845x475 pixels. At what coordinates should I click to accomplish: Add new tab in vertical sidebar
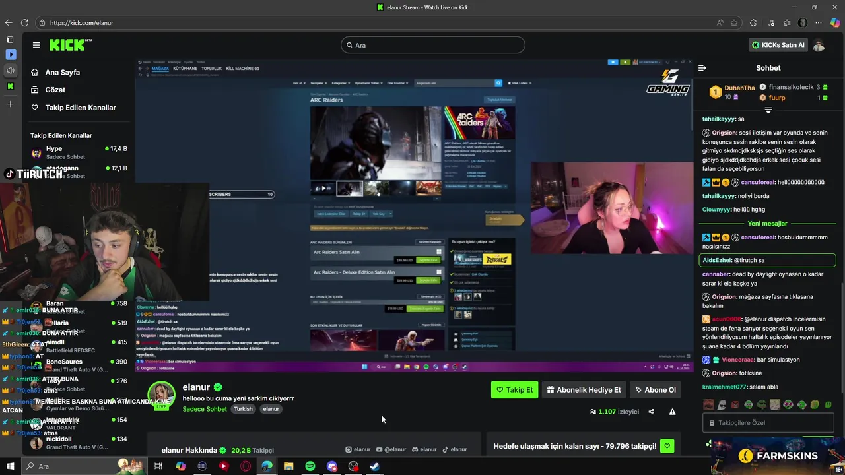coord(10,104)
